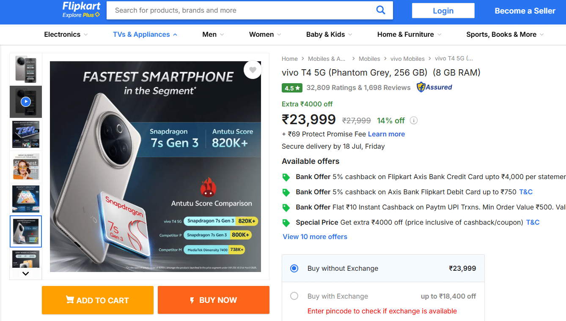
Task: Open the Baby & Kids menu
Action: point(329,35)
